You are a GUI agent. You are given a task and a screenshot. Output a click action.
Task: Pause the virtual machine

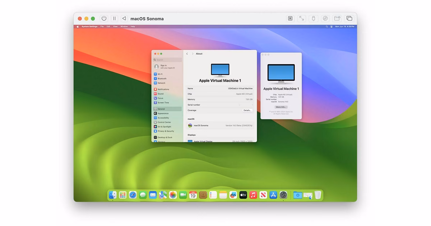click(x=114, y=19)
